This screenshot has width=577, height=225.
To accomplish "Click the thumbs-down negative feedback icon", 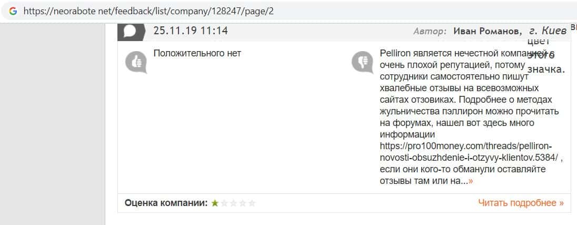I will tap(362, 62).
